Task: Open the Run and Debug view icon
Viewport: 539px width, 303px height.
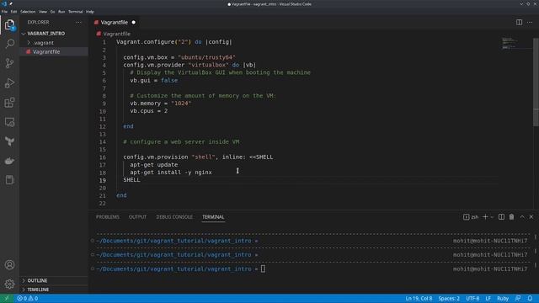Action: (x=9, y=82)
